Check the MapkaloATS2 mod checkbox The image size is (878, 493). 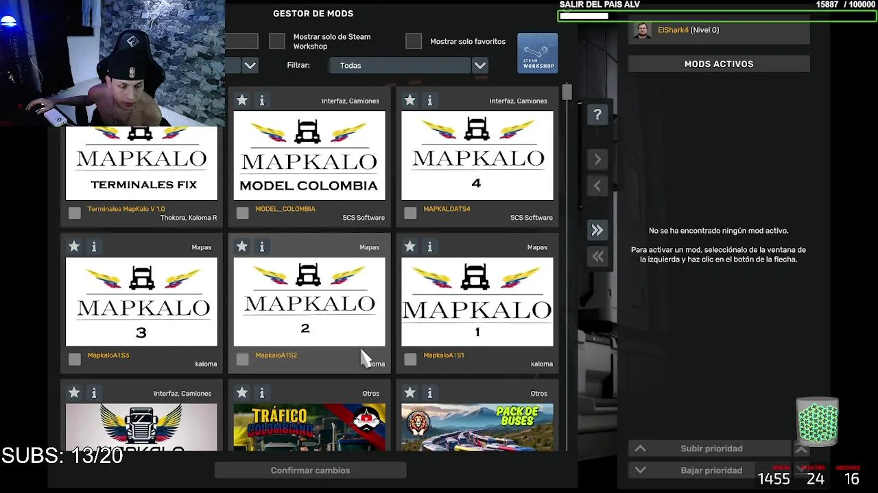pyautogui.click(x=242, y=359)
